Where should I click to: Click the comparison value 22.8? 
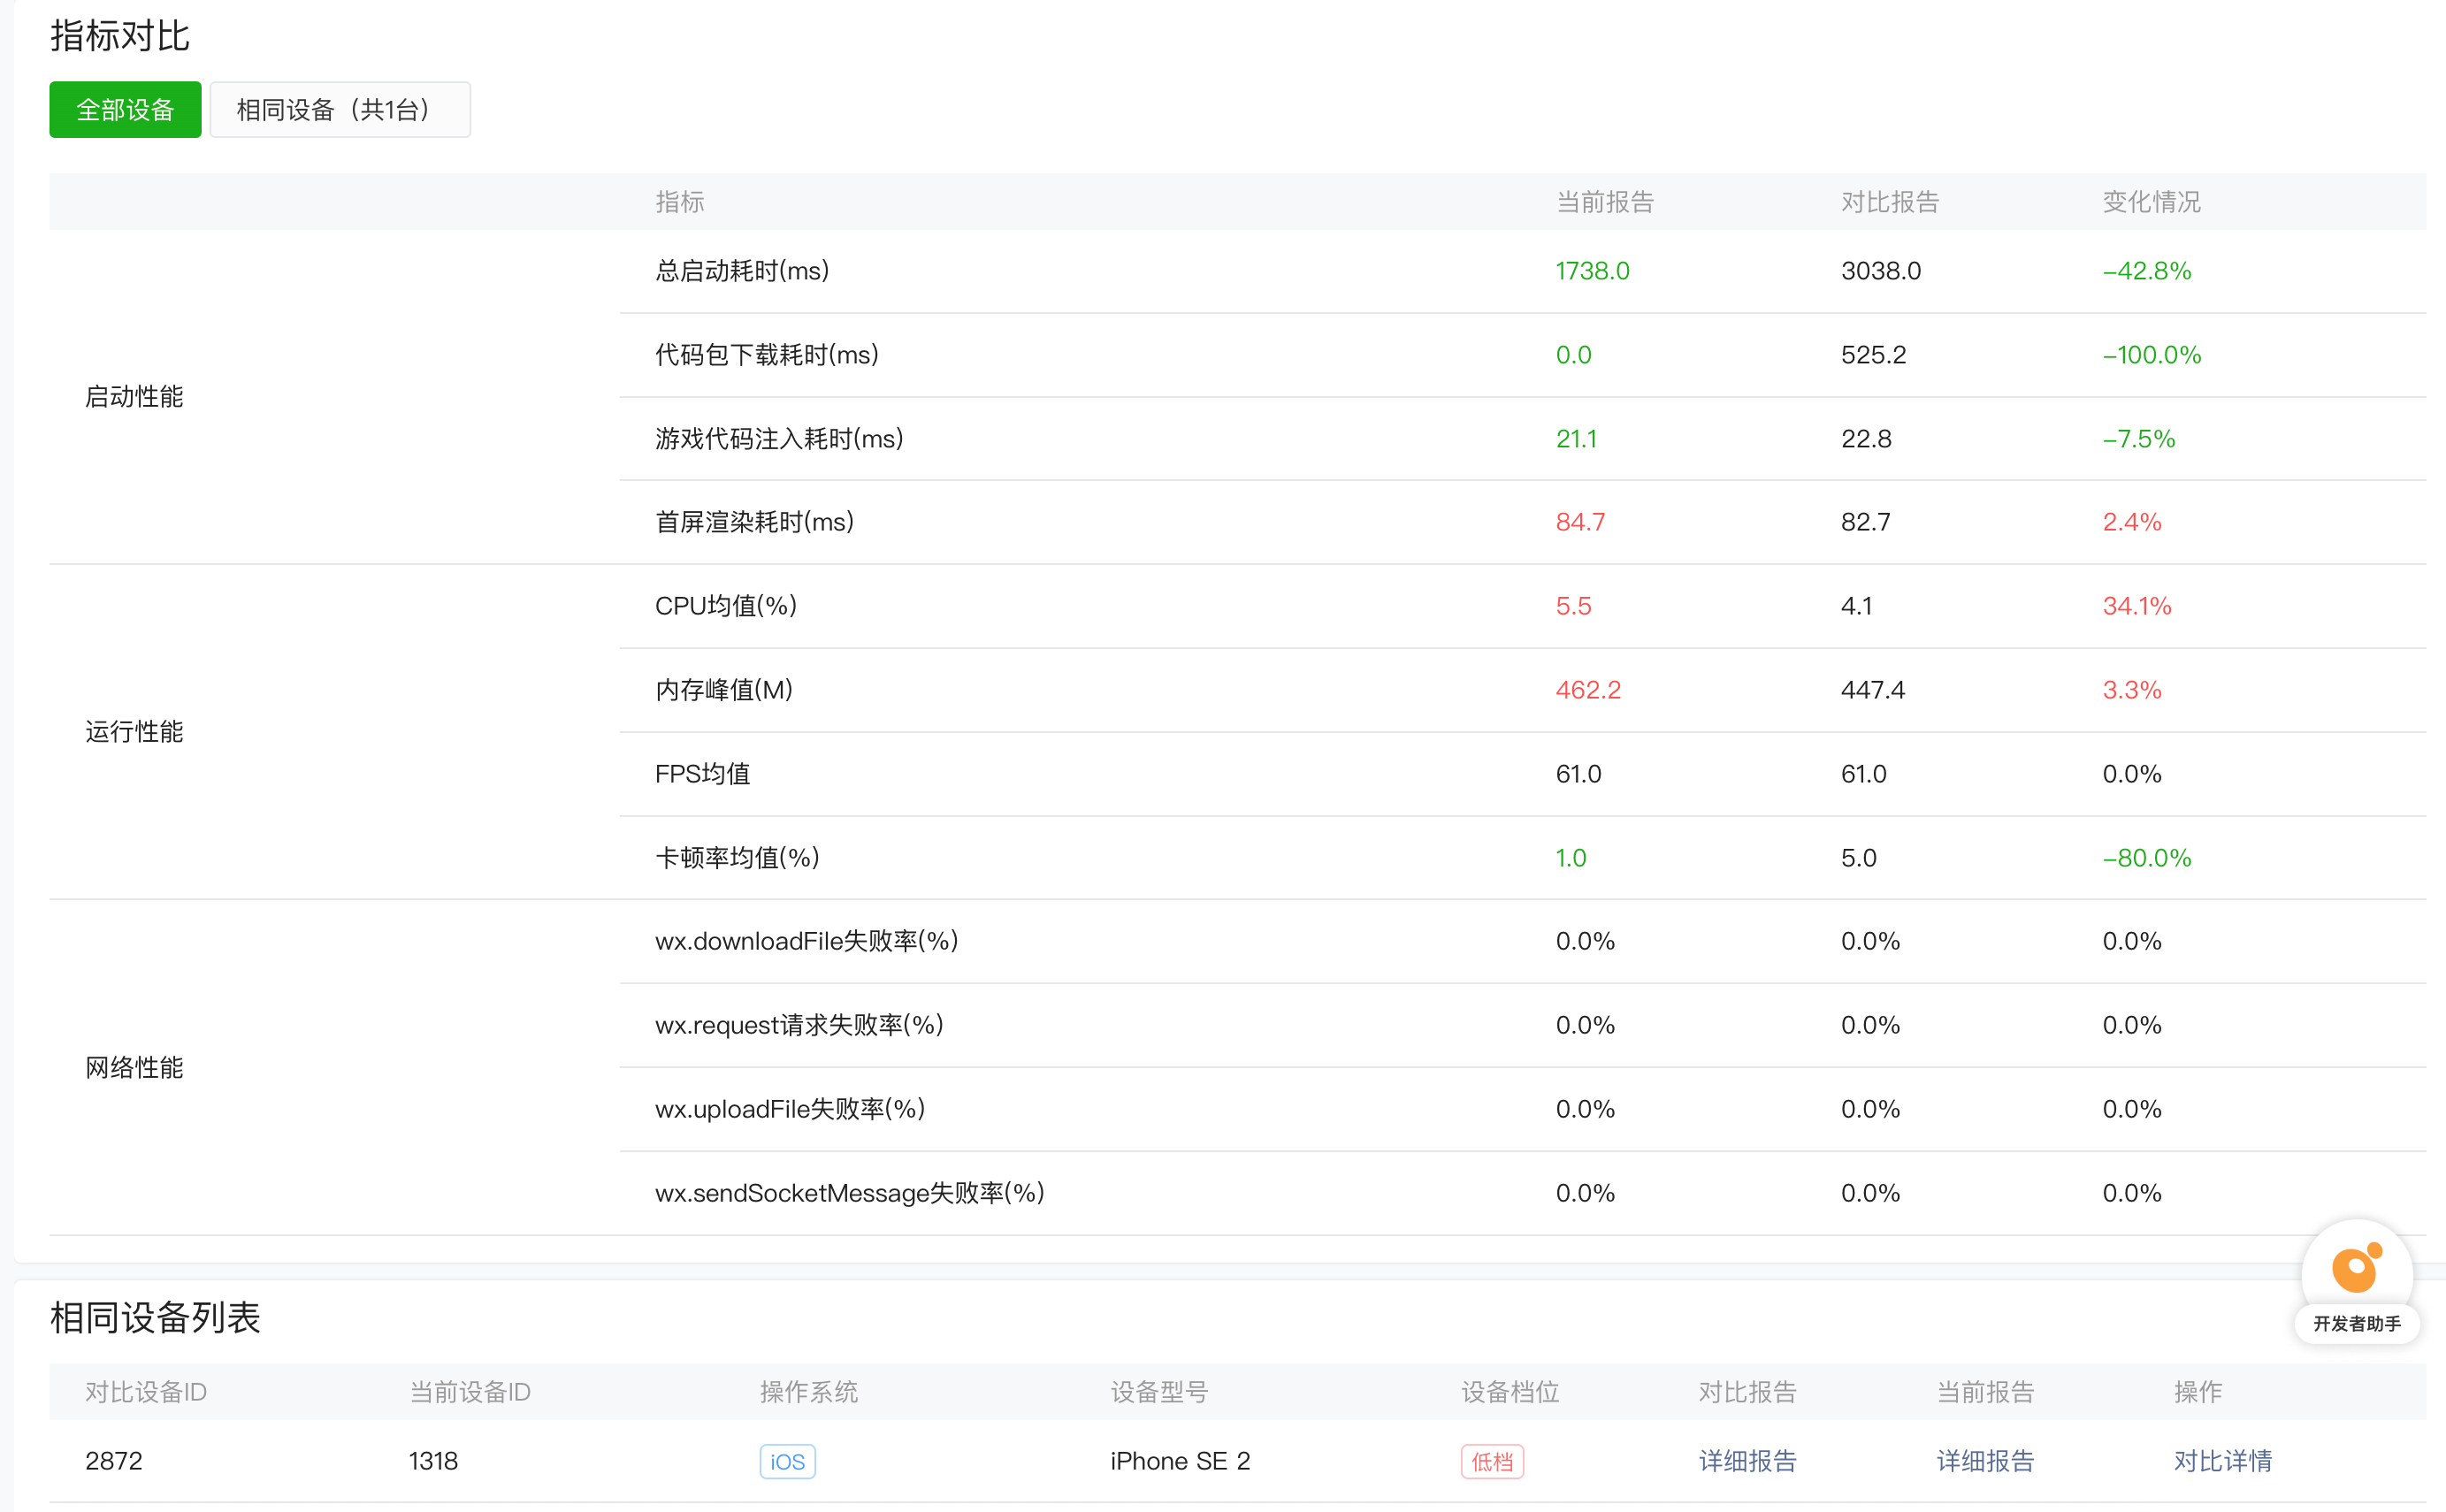[x=1866, y=439]
